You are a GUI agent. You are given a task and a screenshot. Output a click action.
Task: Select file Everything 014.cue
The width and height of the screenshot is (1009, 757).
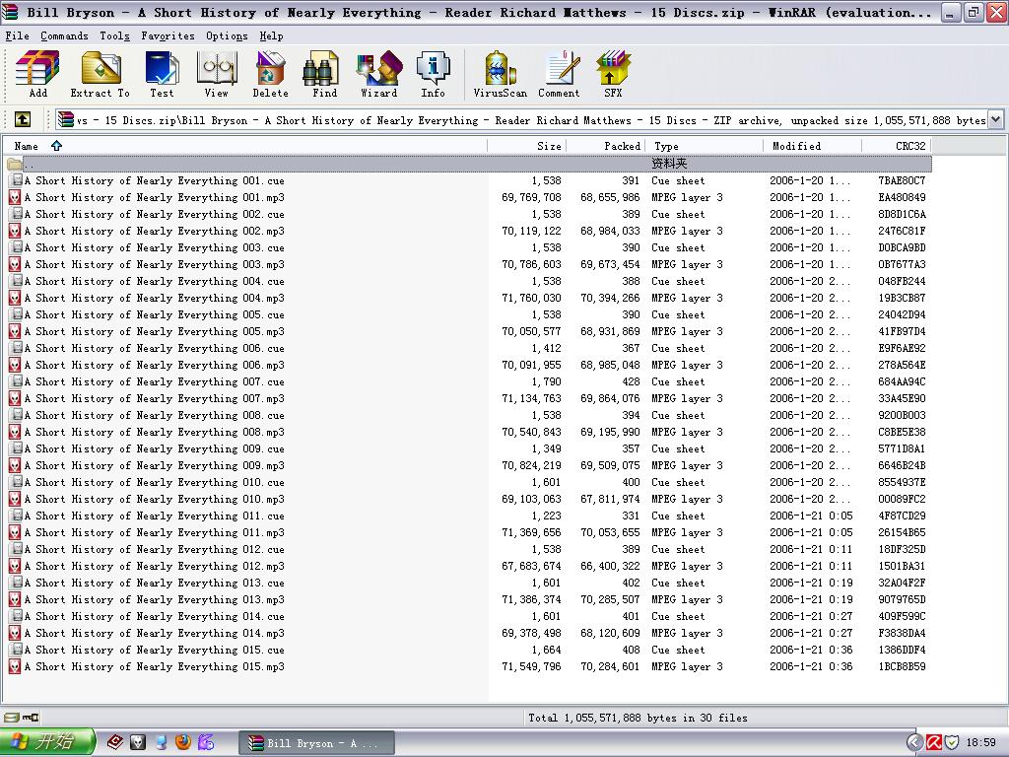154,616
